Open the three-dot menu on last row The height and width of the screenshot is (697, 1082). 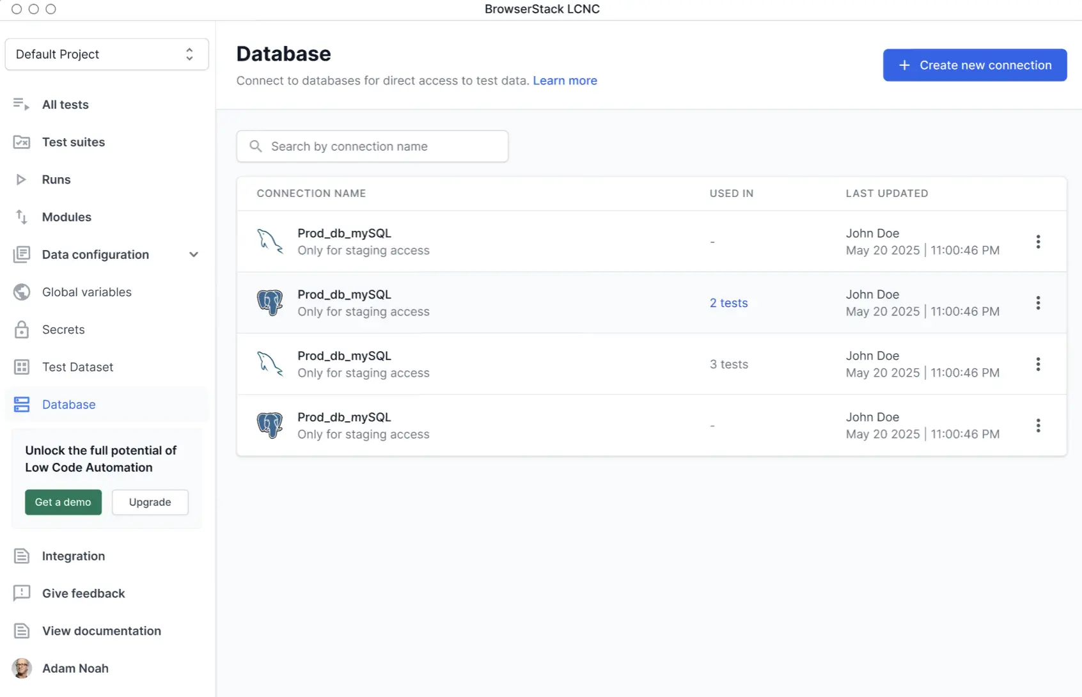pos(1038,425)
